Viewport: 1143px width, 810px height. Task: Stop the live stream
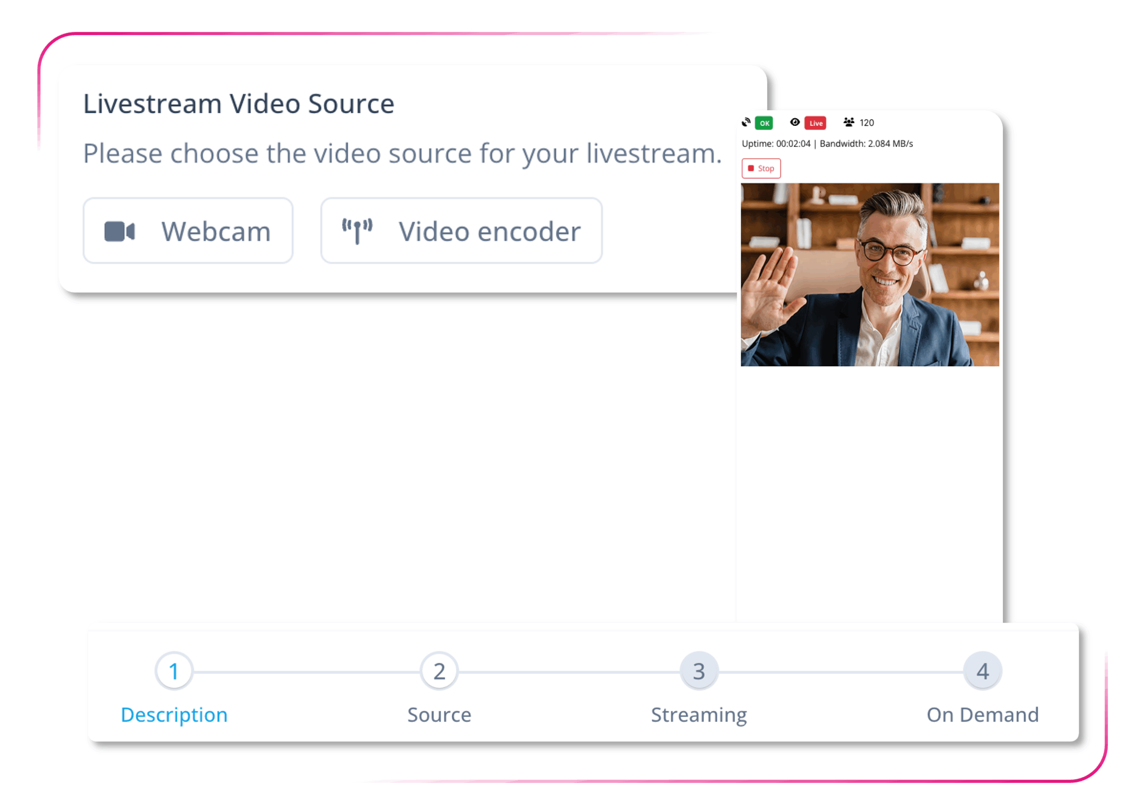pos(761,168)
